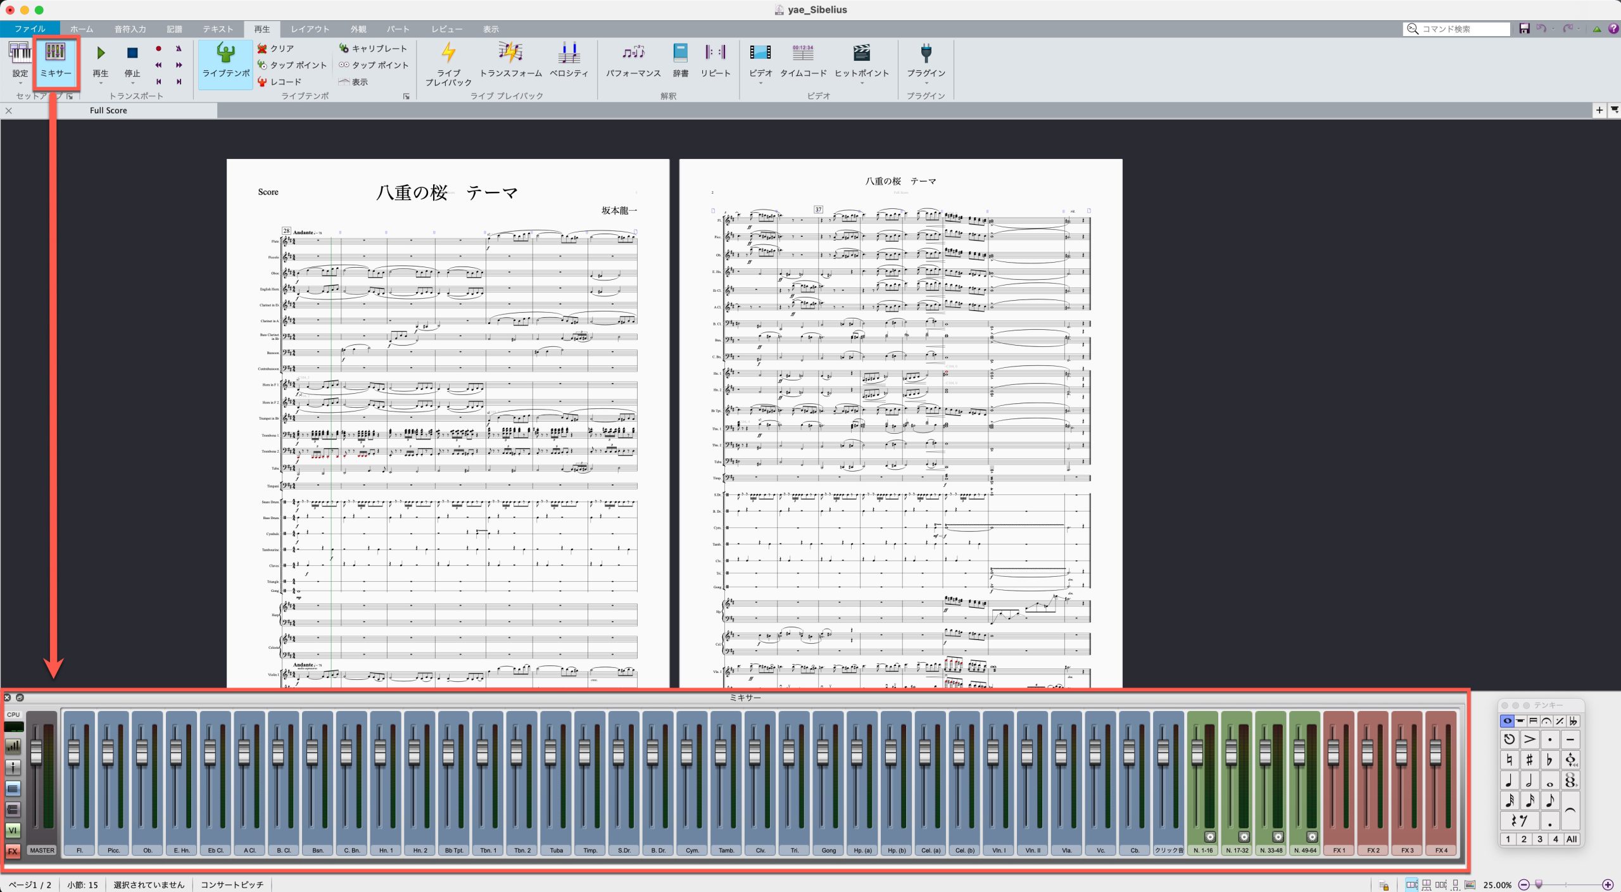Viewport: 1621px width, 892px height.
Task: Click the Vln. I channel strip label
Action: point(998,850)
